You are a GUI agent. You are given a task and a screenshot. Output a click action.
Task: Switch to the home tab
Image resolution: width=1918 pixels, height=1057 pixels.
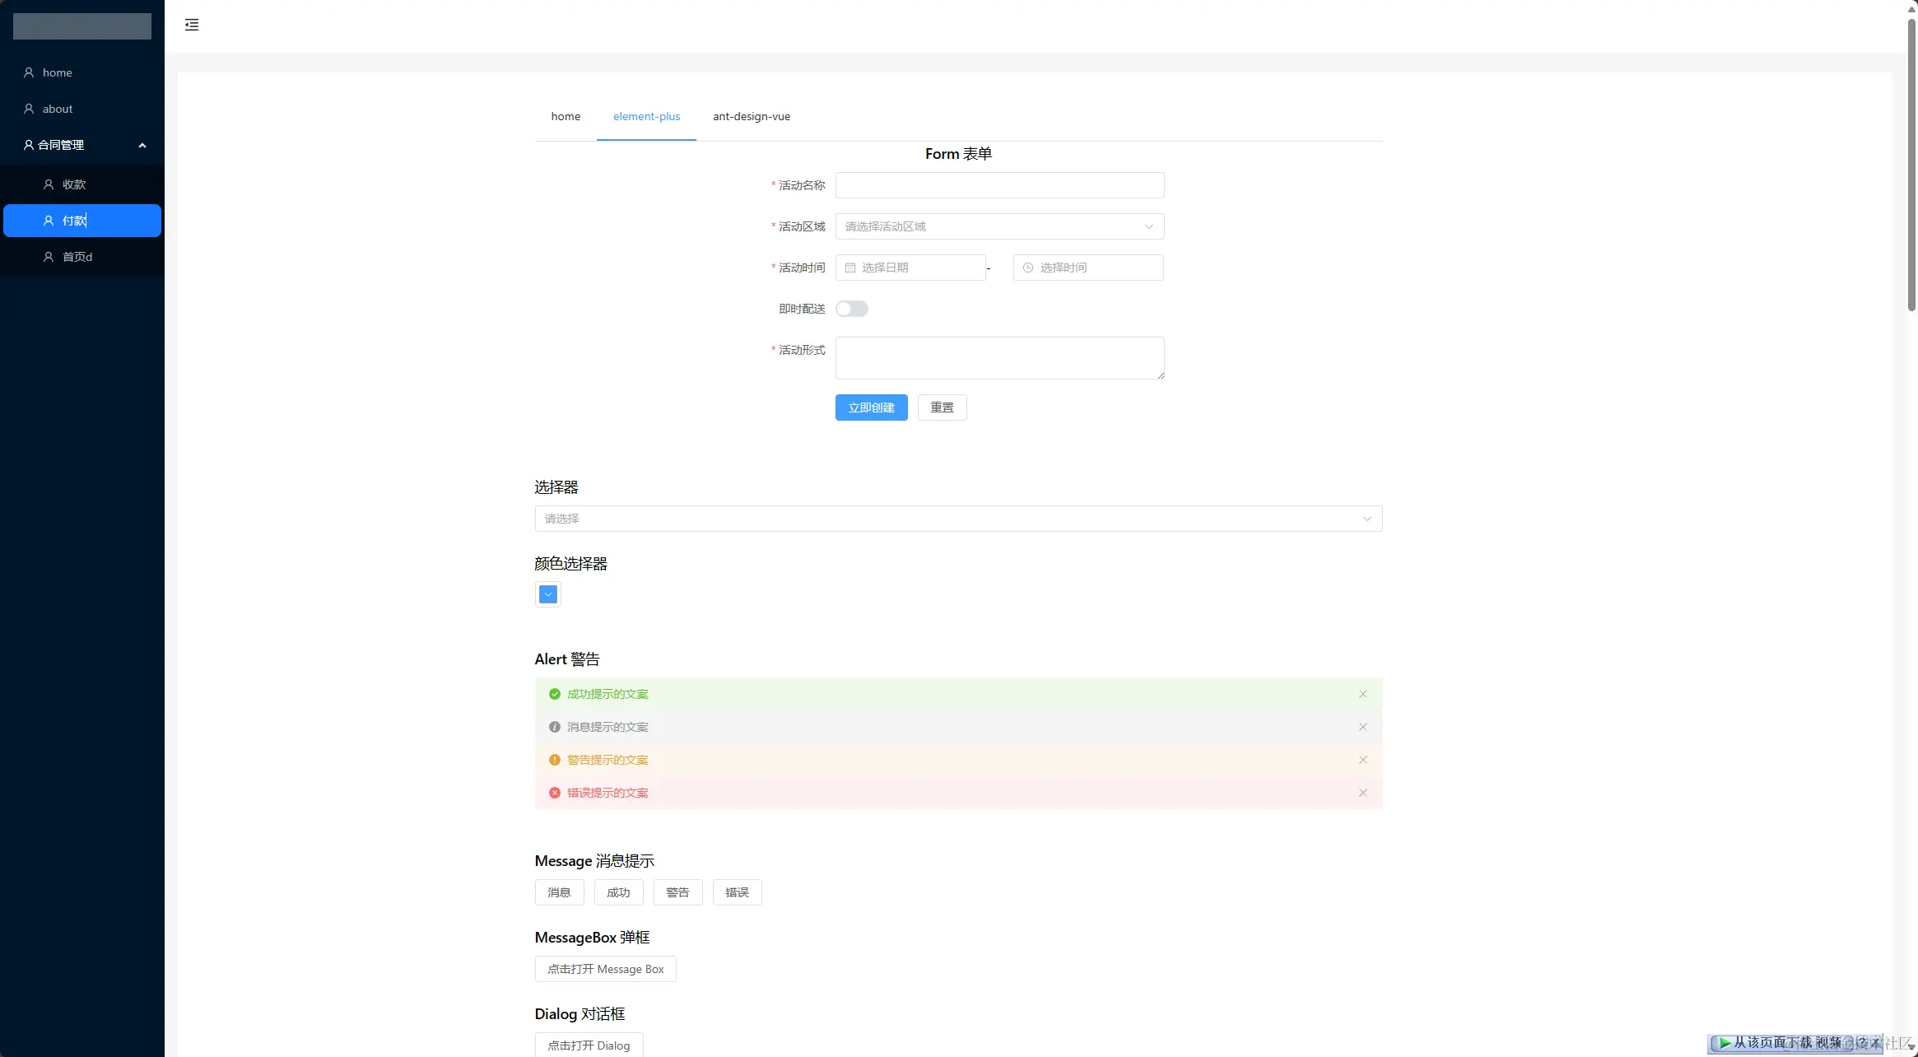click(566, 117)
